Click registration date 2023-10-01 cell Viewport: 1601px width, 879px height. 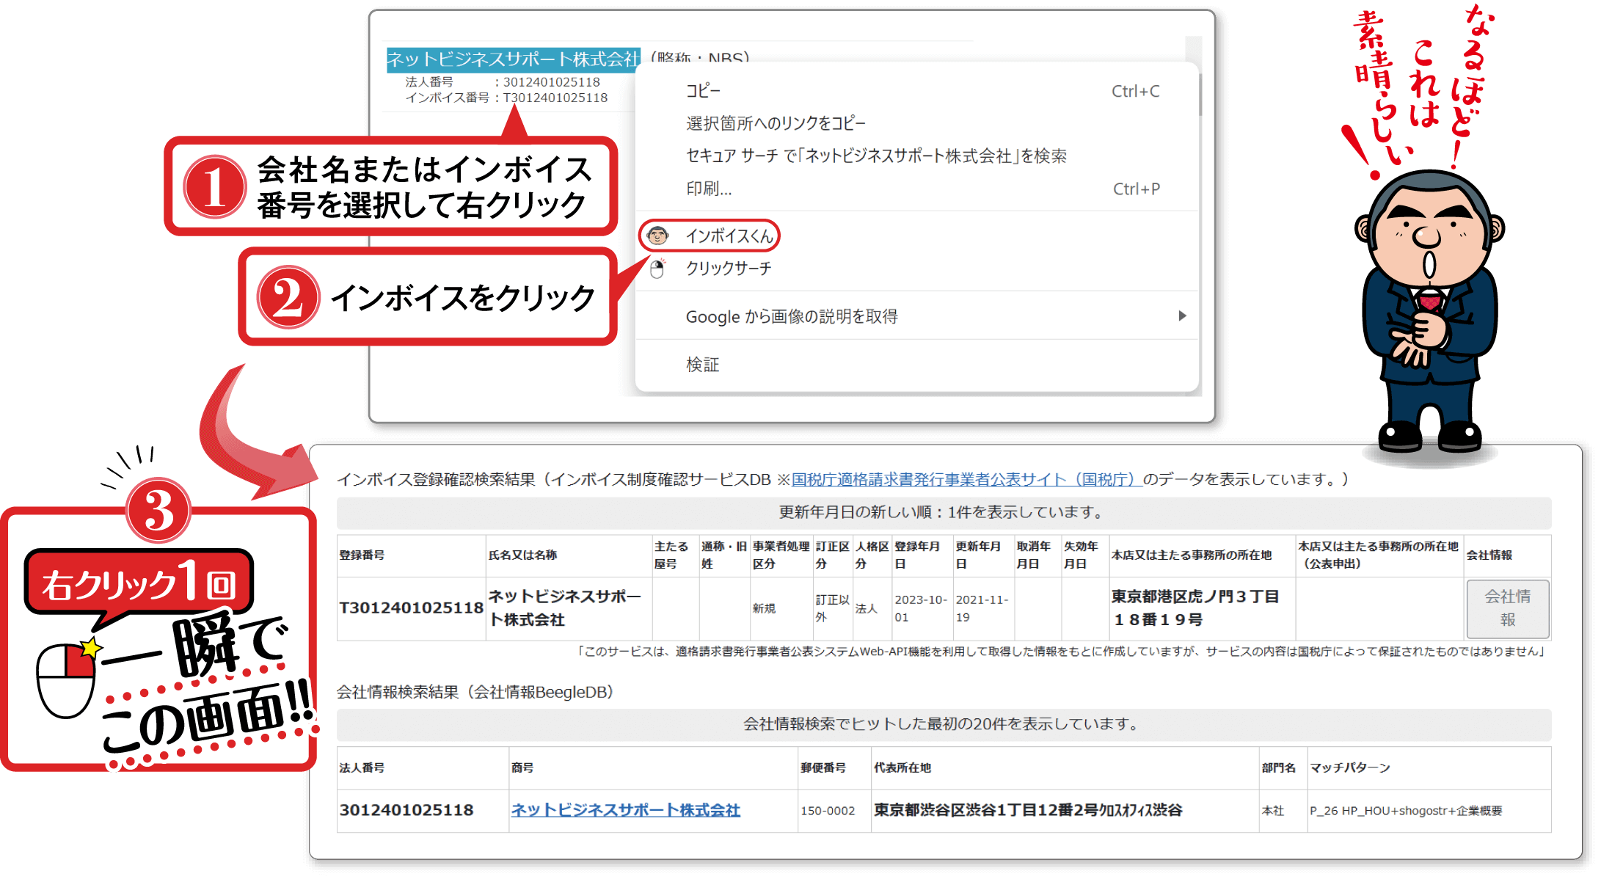point(922,608)
